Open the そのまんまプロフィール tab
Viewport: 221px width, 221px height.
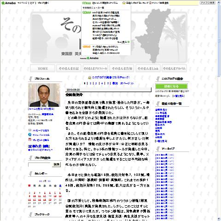(95, 69)
